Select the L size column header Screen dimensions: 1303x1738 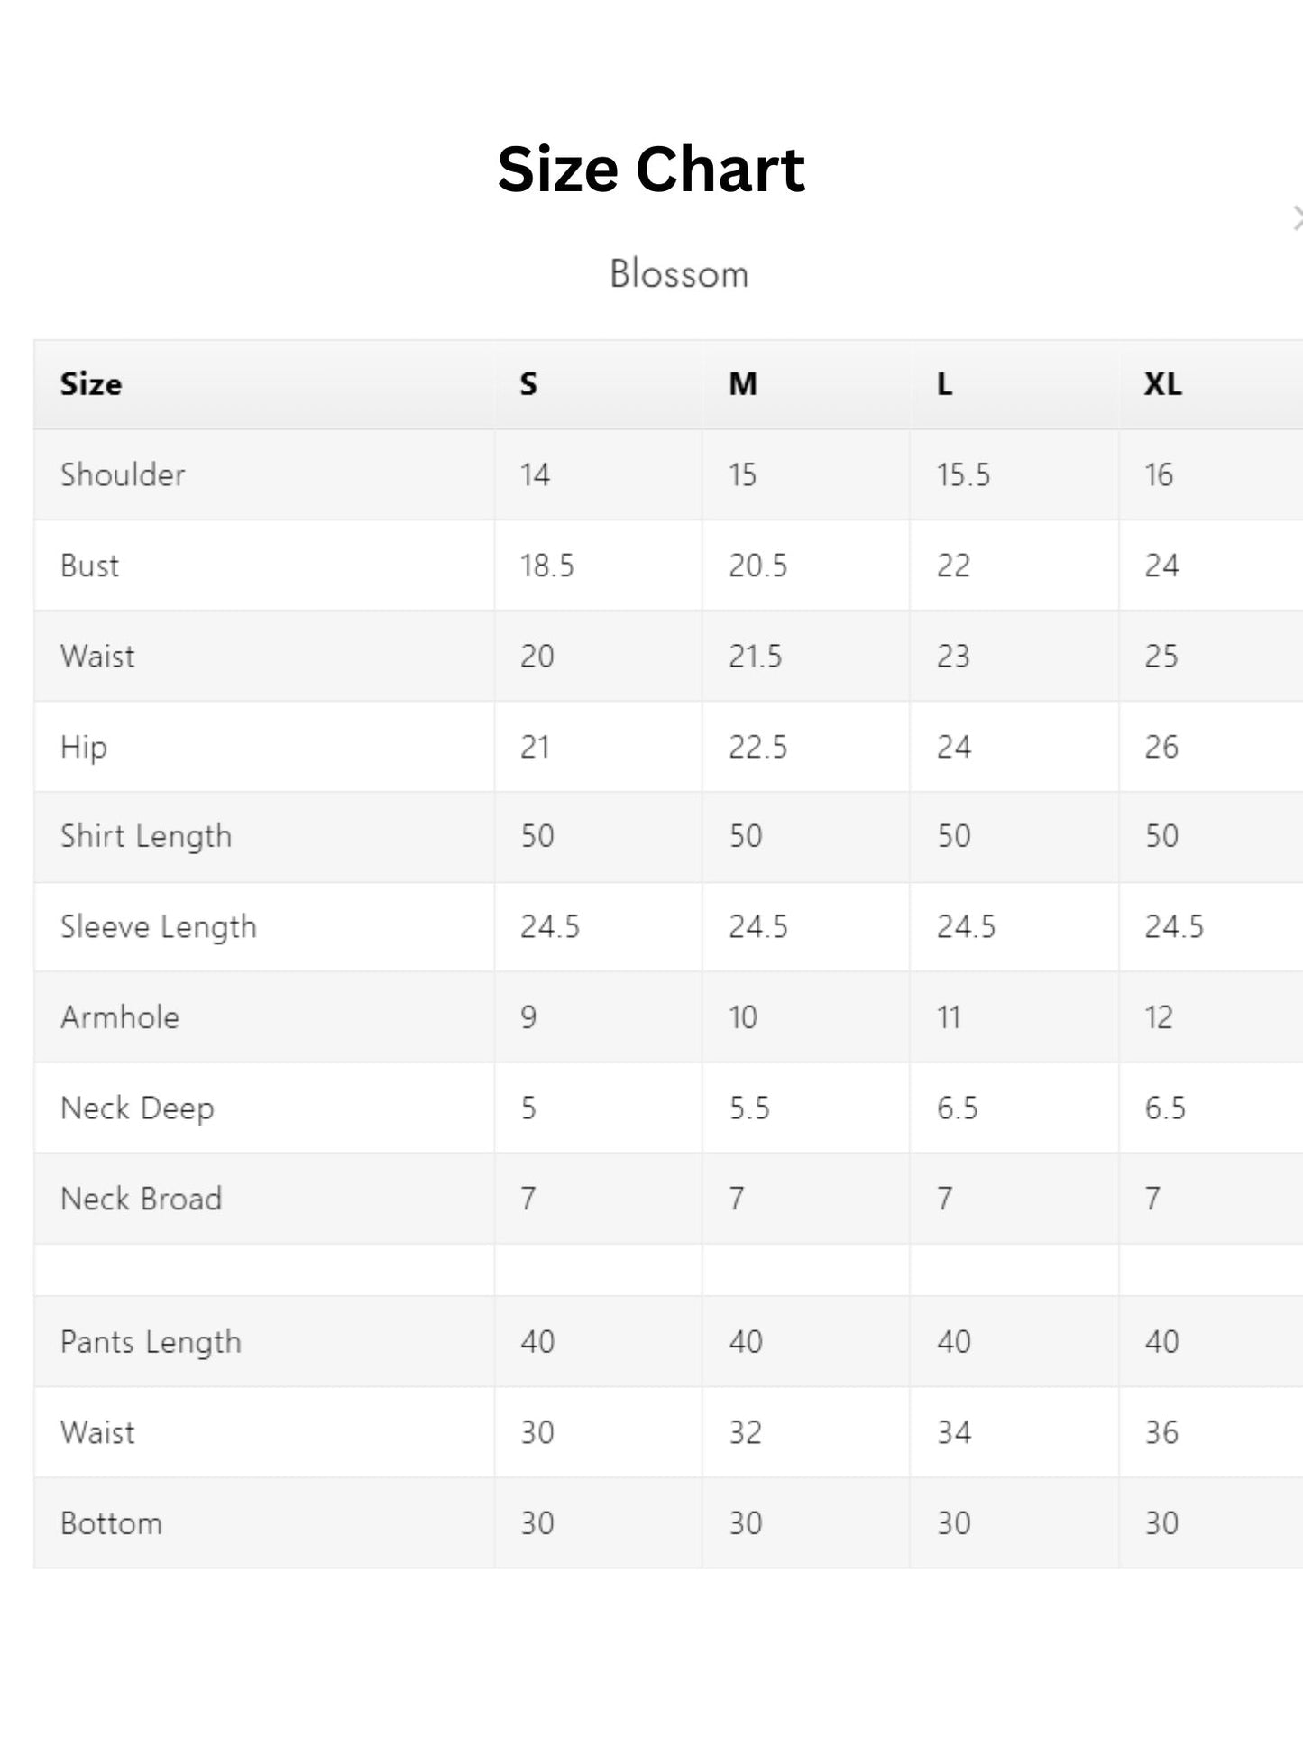tap(944, 384)
